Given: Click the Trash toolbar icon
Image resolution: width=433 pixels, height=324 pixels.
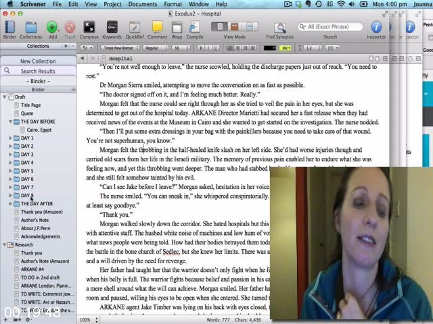Looking at the screenshot, I should pos(70,28).
